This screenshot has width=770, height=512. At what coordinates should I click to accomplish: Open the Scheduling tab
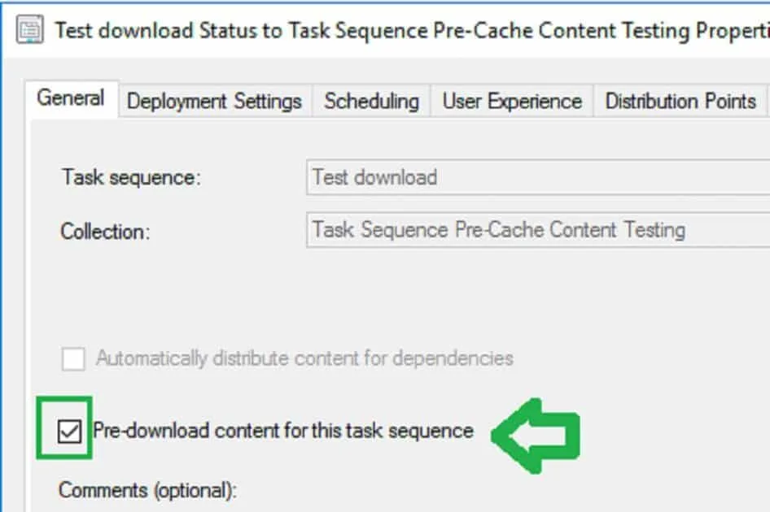[x=371, y=102]
